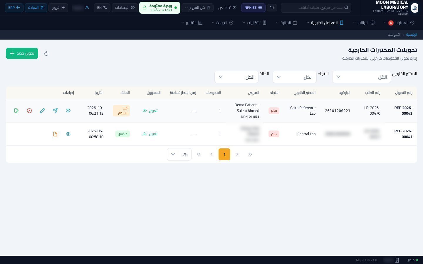Go to next page single arrow

pos(211,154)
